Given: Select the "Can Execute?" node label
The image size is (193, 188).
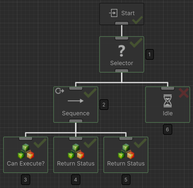Looking at the screenshot, I should 26,163.
